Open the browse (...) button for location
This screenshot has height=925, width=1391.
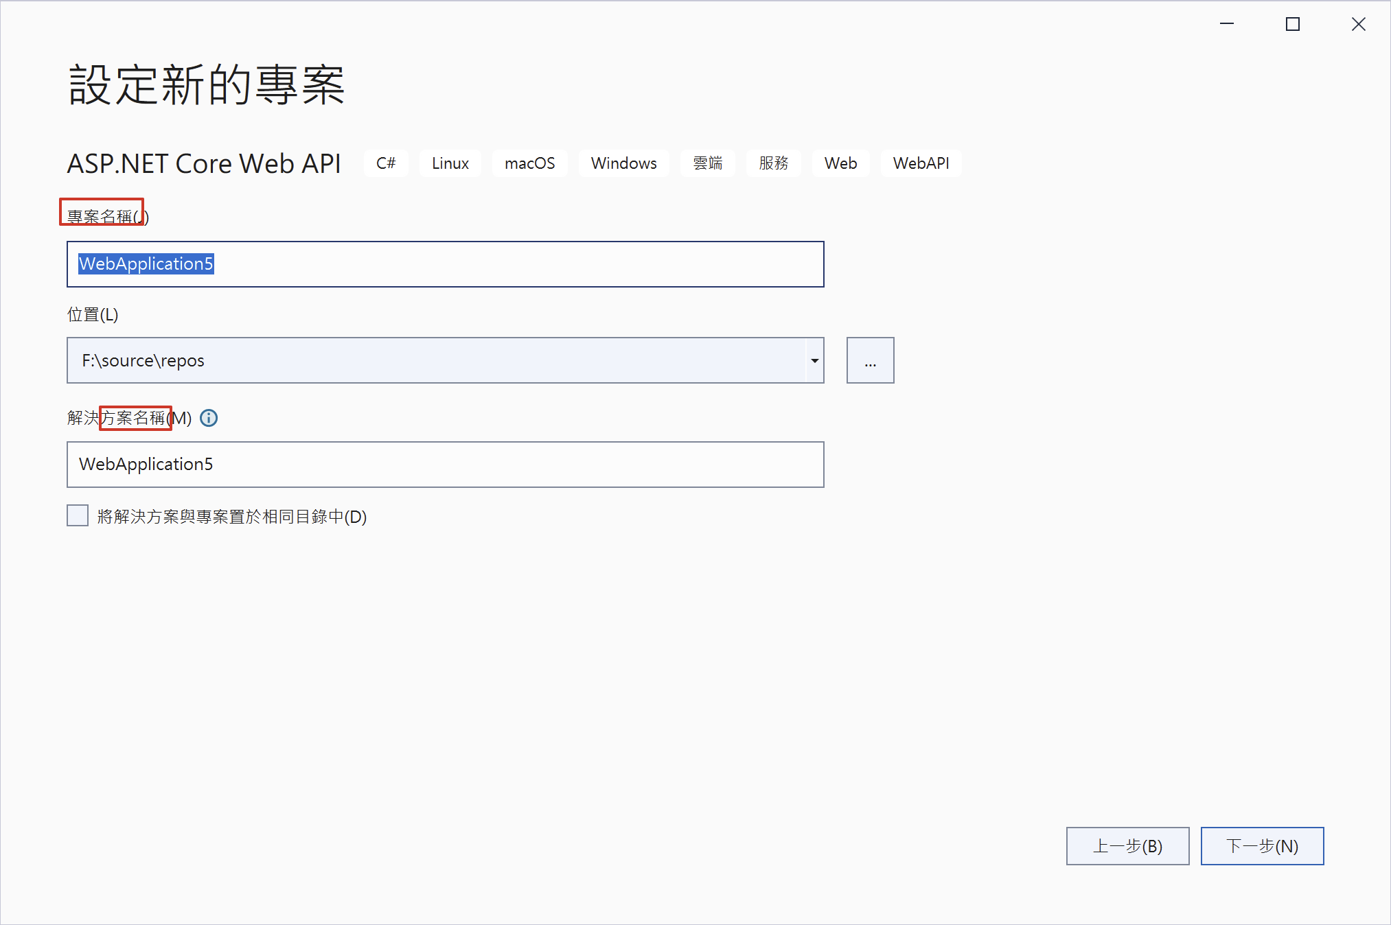(870, 360)
